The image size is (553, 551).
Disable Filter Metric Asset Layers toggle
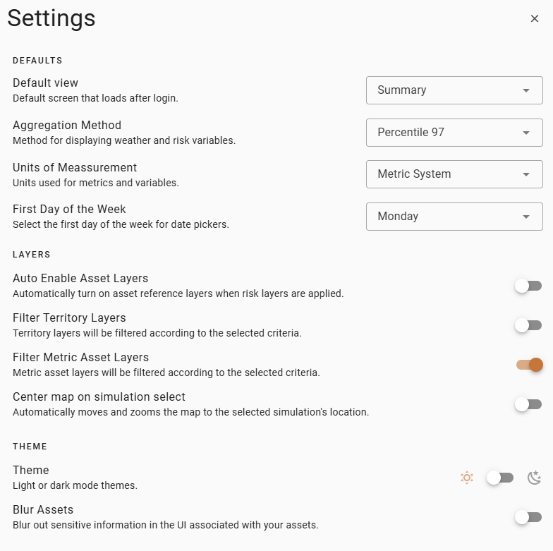point(529,365)
